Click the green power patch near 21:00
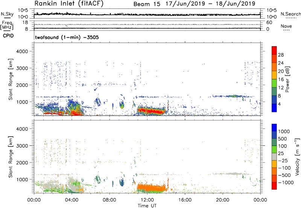 (x=234, y=96)
